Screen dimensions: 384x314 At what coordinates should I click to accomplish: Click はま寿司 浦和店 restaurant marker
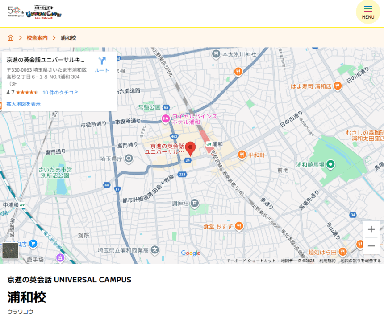pos(338,86)
